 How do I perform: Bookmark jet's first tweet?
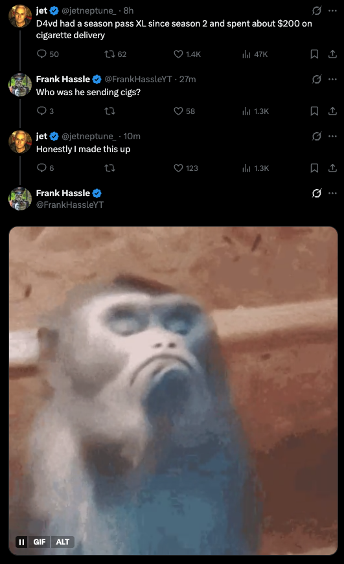pyautogui.click(x=314, y=54)
